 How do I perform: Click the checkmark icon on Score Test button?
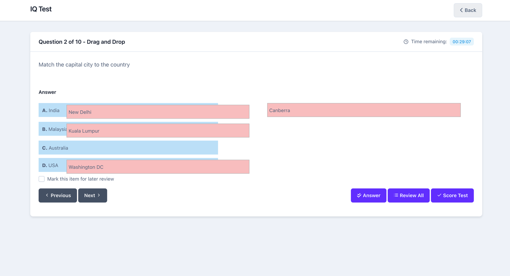point(440,195)
